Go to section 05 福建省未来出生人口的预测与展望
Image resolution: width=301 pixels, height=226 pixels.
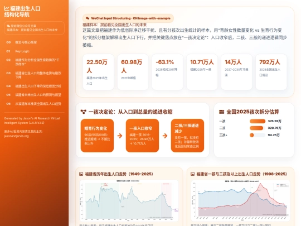click(34, 95)
